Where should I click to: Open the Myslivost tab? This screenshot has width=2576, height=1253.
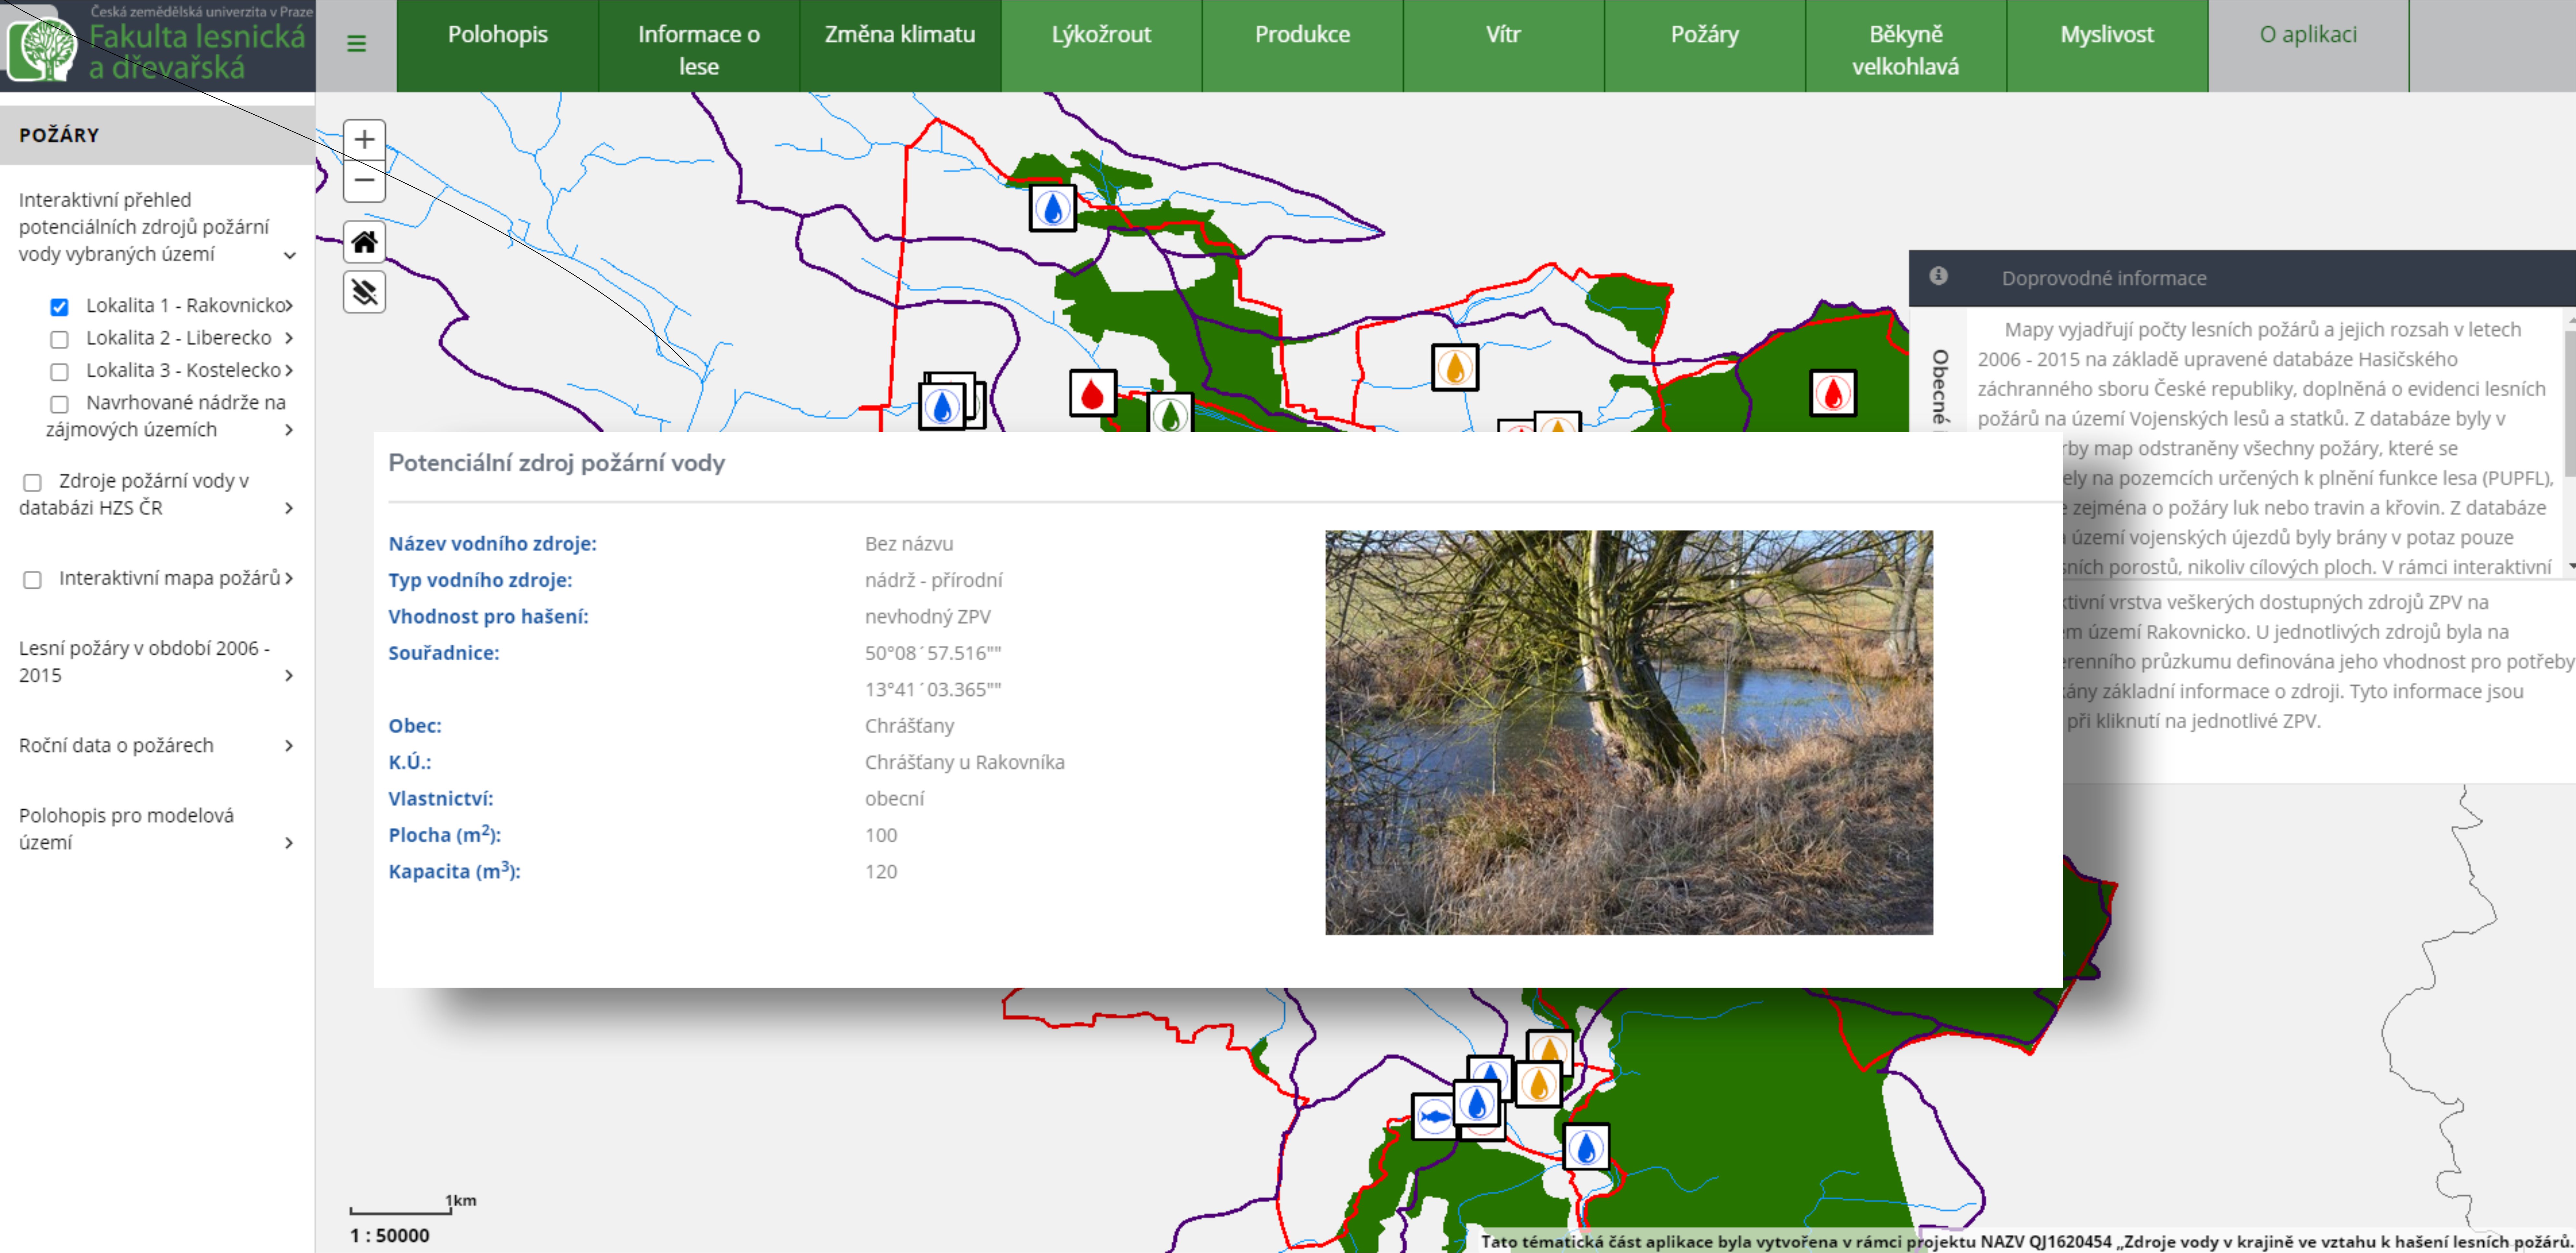point(2107,46)
